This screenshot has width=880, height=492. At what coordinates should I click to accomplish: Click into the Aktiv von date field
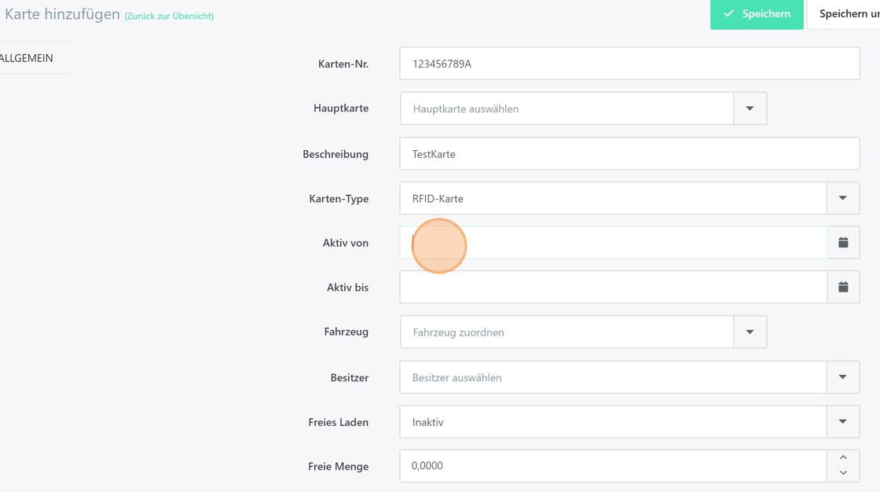point(613,243)
